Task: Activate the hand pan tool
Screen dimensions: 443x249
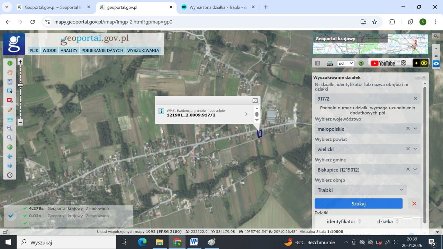Action: click(10, 73)
